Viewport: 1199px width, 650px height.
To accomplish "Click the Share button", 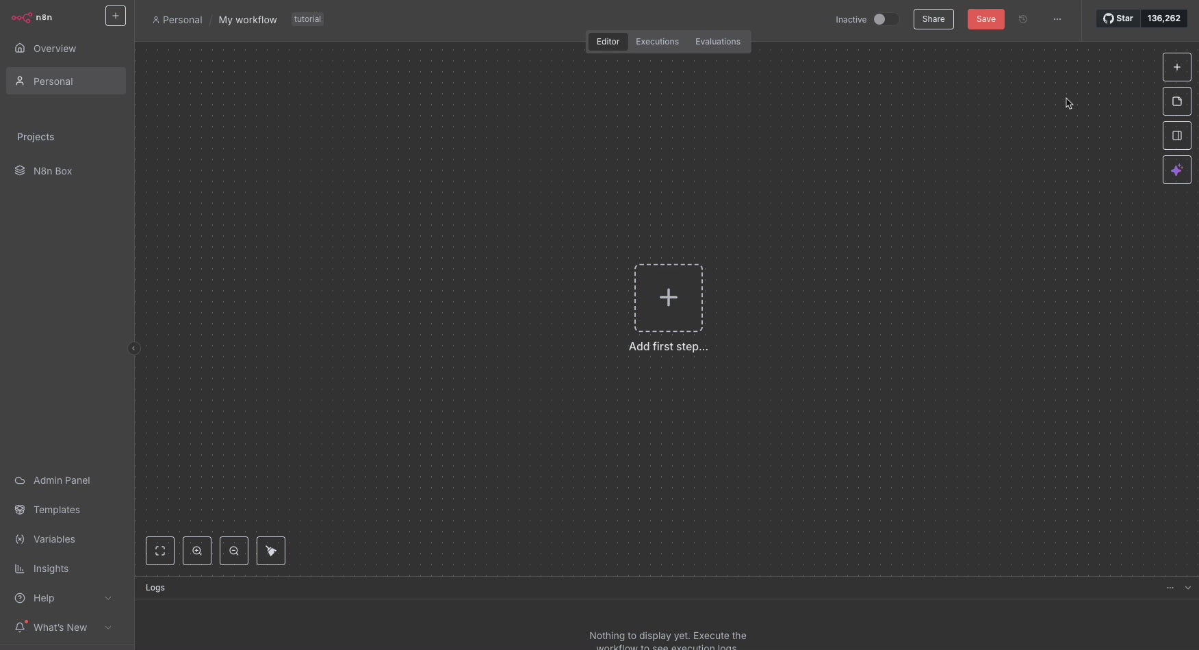I will (933, 19).
